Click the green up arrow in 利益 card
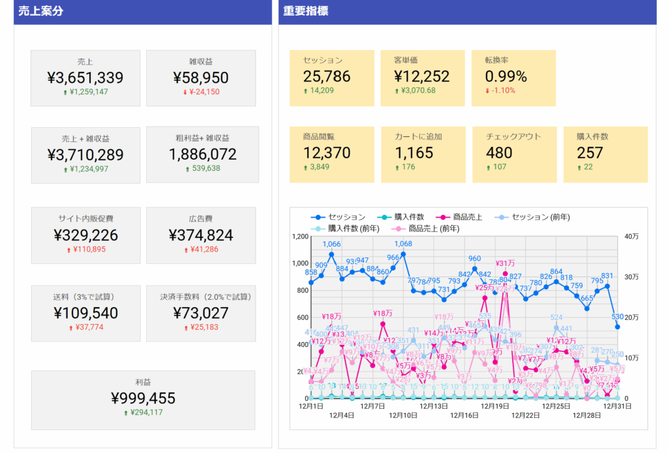 [126, 413]
